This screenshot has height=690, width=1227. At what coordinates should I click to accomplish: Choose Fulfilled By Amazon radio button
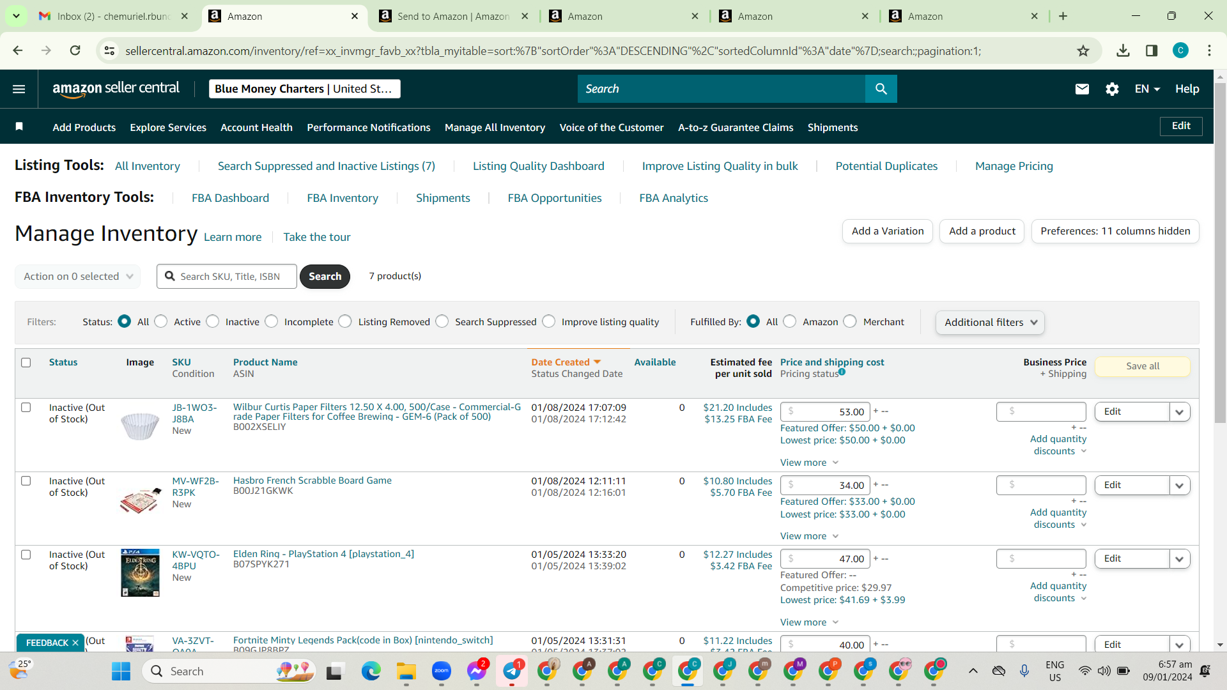coord(790,321)
